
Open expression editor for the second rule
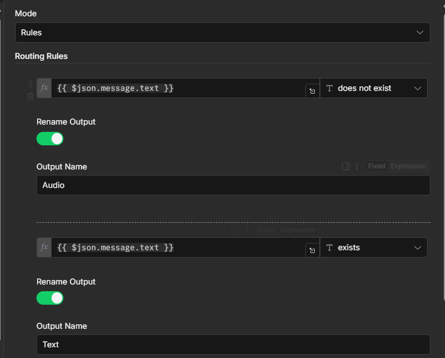click(312, 250)
